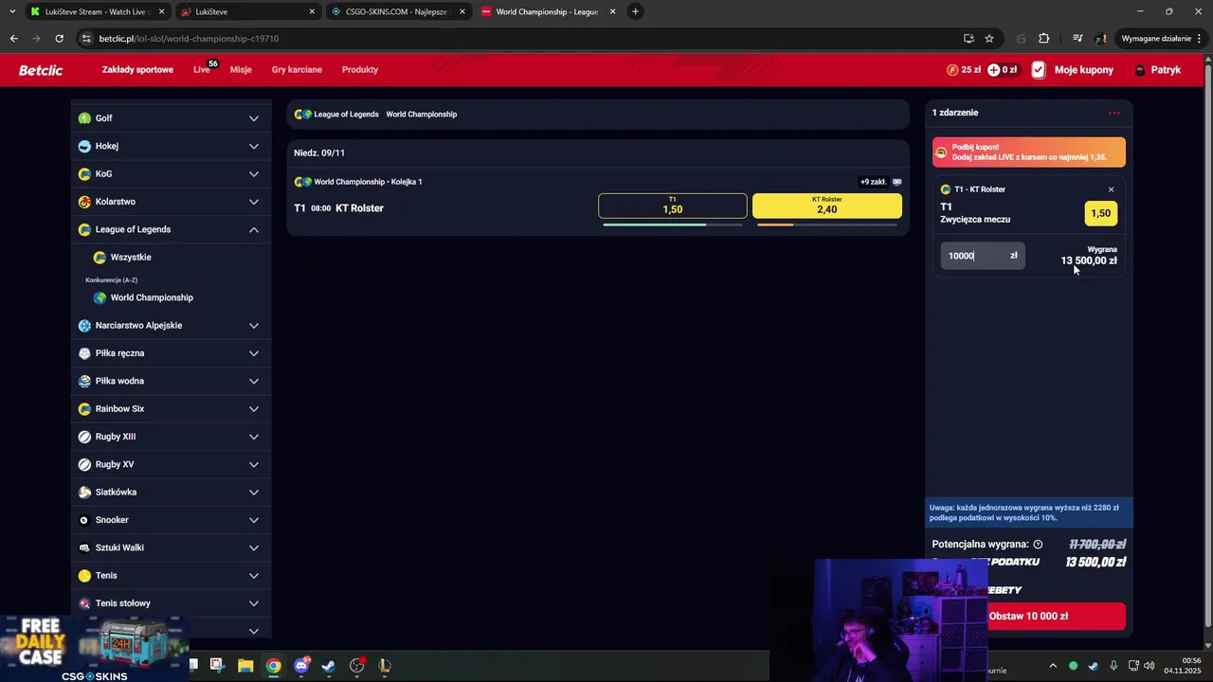Click the page vertical scrollbar
1213x682 pixels.
[x=1207, y=350]
